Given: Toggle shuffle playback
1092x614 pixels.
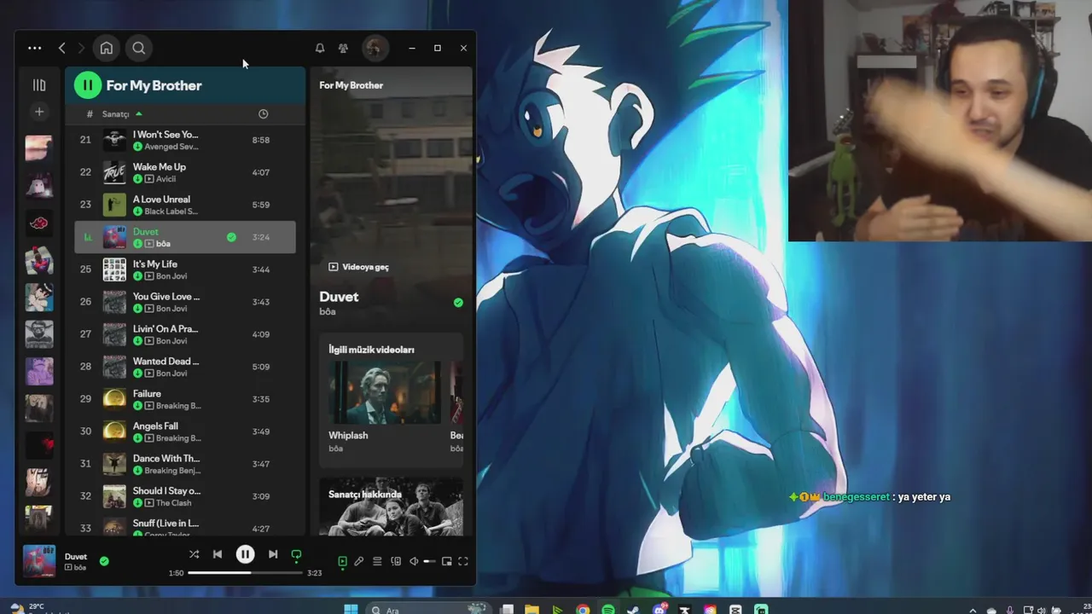Looking at the screenshot, I should tap(194, 554).
